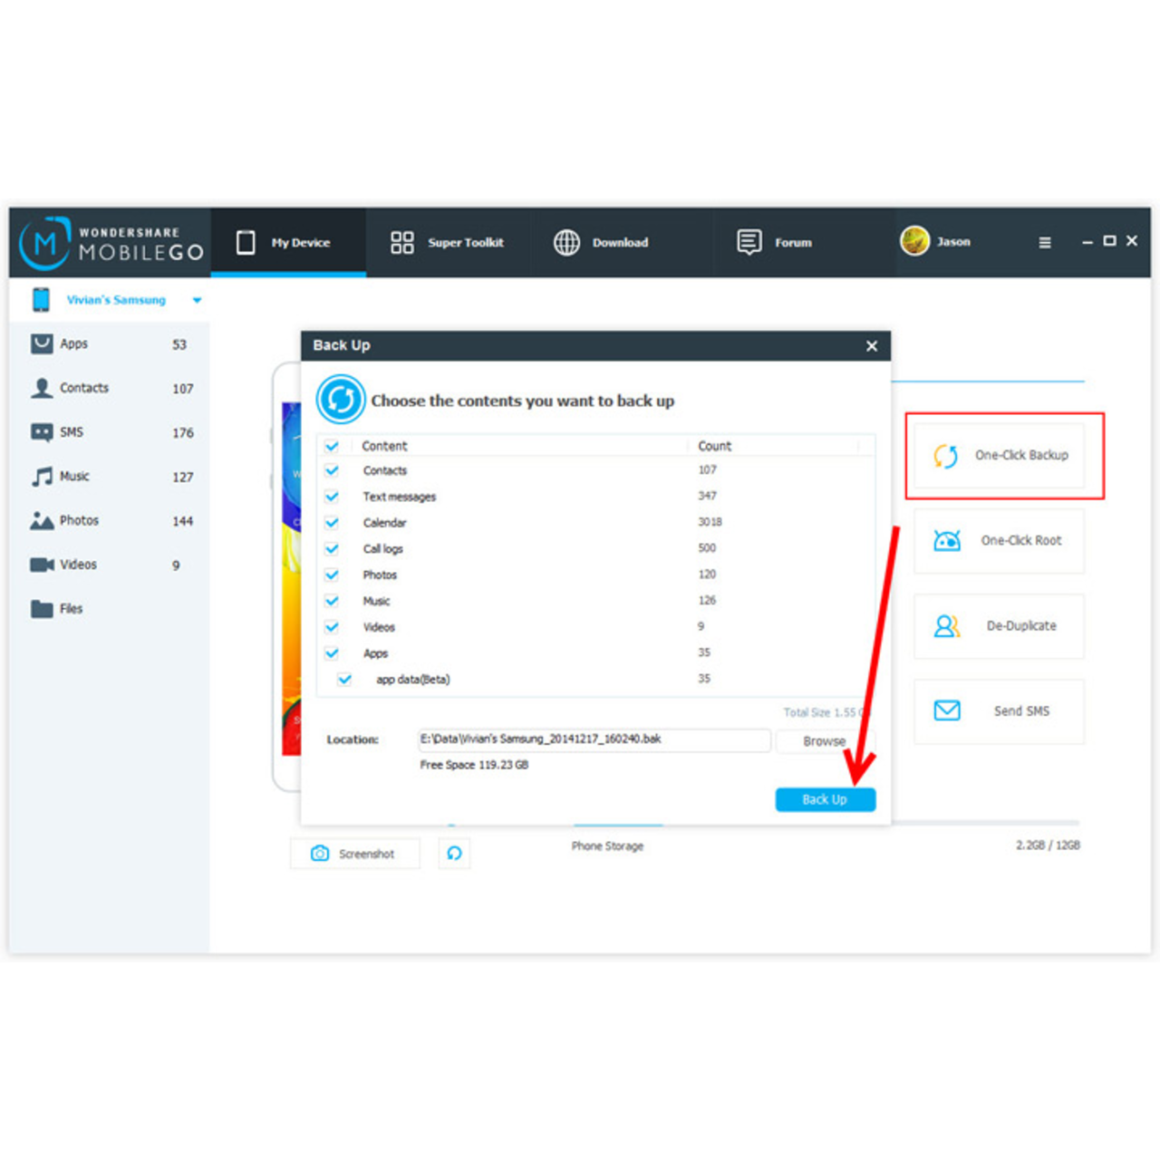Select the Contacts icon in the sidebar
1160x1160 pixels.
42,388
